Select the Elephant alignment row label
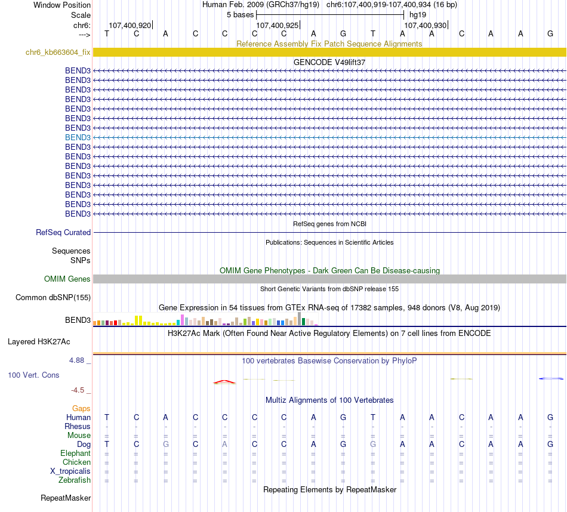567x512 pixels. pos(76,453)
